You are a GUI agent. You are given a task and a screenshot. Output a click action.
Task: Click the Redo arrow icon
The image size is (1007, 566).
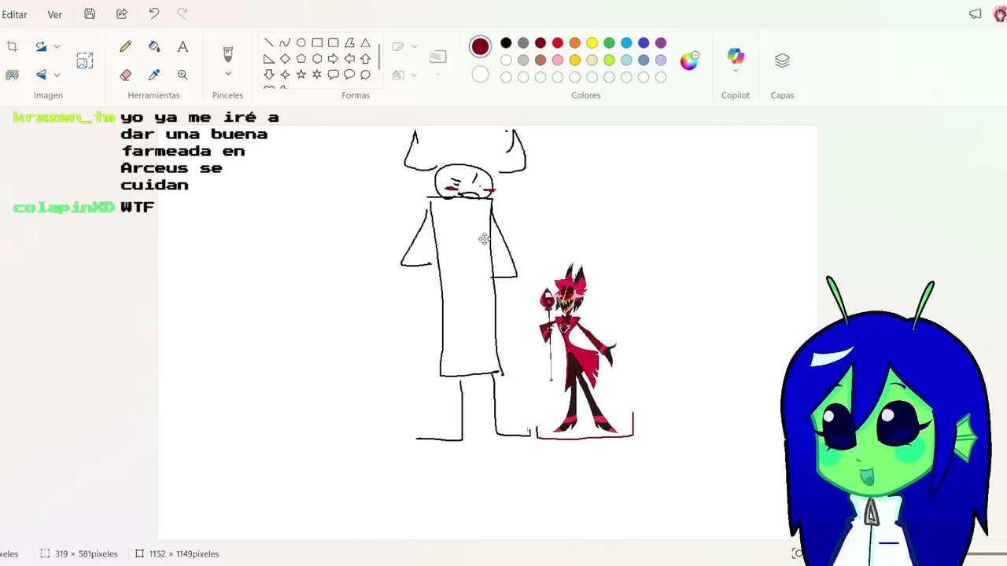click(x=183, y=14)
